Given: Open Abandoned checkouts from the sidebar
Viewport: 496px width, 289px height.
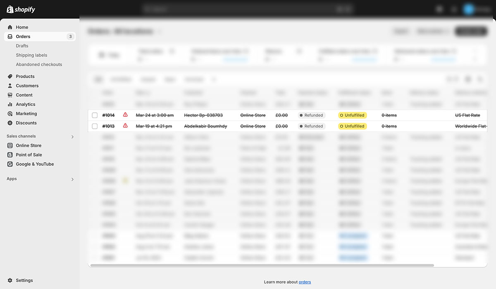Looking at the screenshot, I should pyautogui.click(x=38, y=64).
